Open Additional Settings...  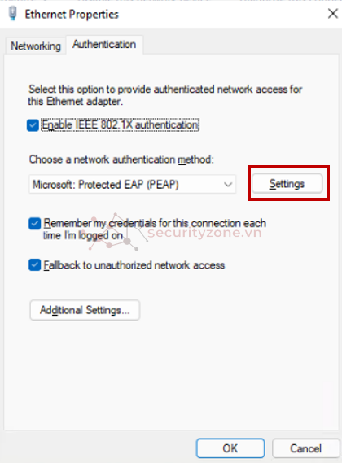pyautogui.click(x=85, y=310)
